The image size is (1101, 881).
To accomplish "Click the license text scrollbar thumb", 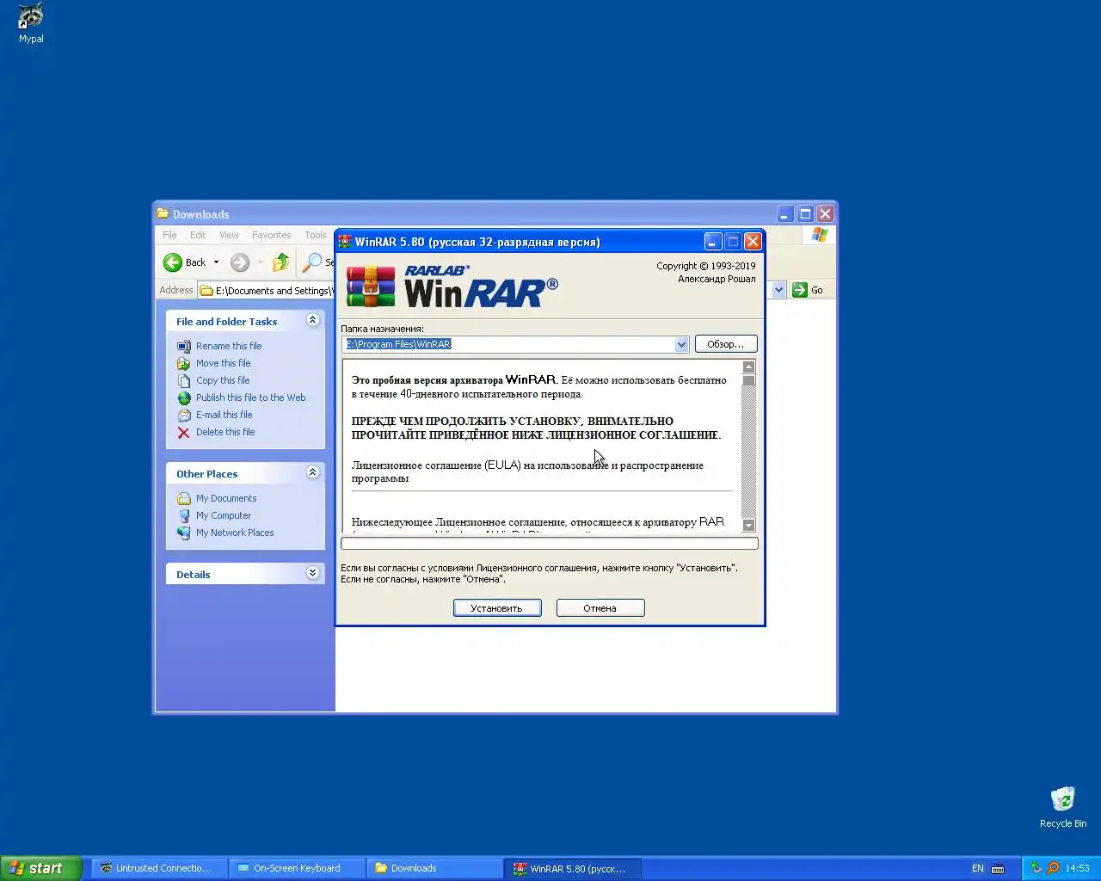I will [748, 380].
